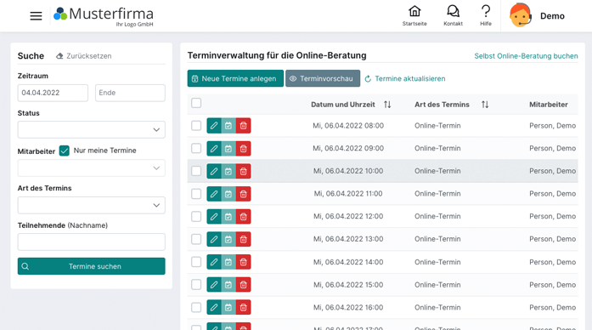Select 'Mi, 06.04.2022 16:00' cell
592x330 pixels.
coord(348,307)
